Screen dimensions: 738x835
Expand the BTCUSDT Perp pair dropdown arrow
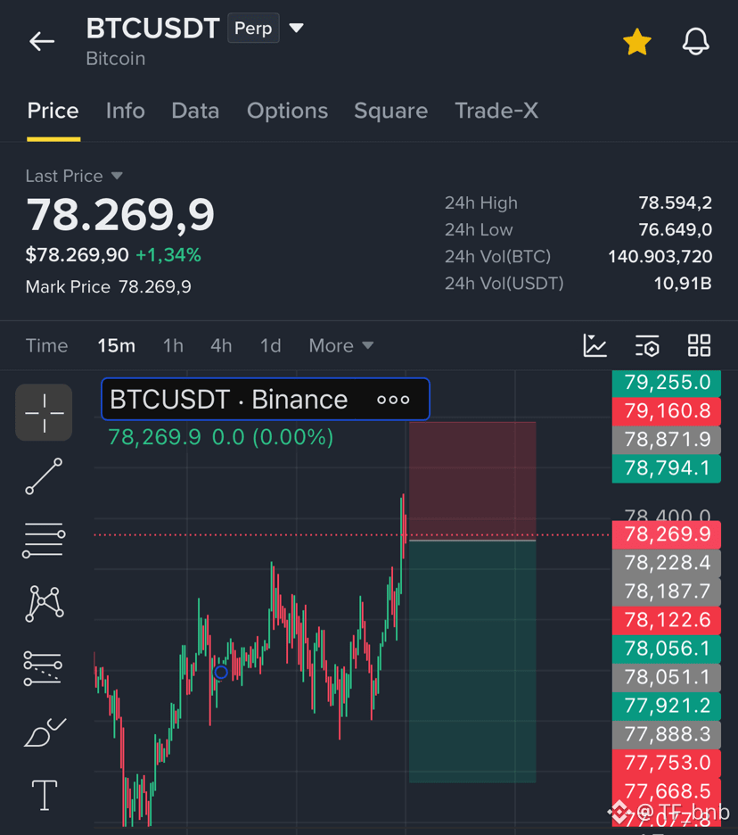(x=297, y=28)
